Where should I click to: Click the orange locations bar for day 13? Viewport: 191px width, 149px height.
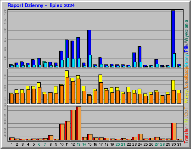click(x=79, y=91)
